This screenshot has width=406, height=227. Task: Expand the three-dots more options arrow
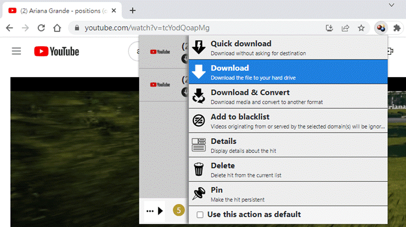155,211
